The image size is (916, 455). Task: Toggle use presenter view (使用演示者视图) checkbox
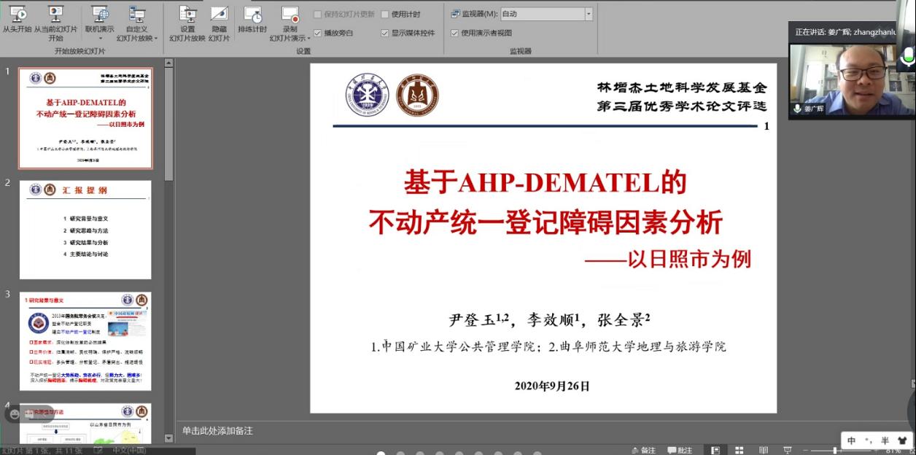click(x=455, y=33)
